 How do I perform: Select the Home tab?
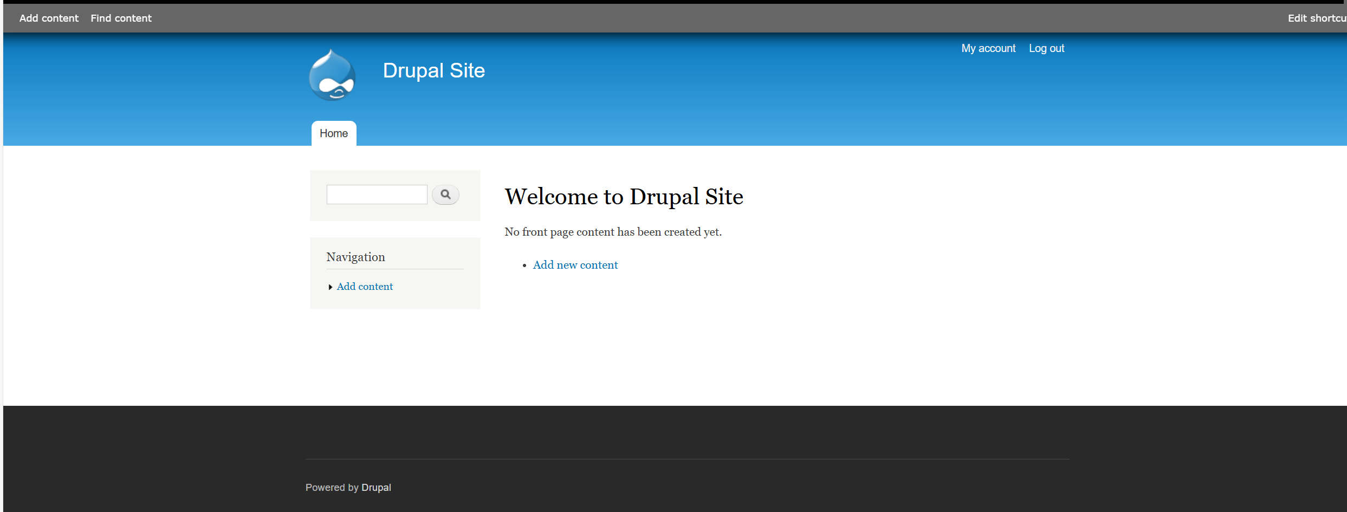coord(334,133)
